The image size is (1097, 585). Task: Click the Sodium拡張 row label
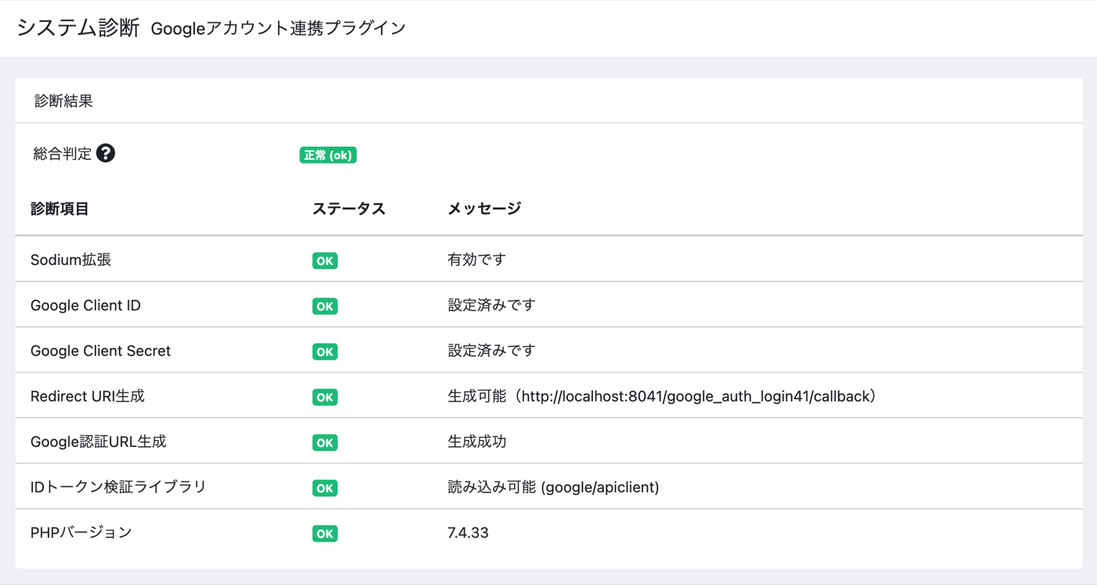71,260
